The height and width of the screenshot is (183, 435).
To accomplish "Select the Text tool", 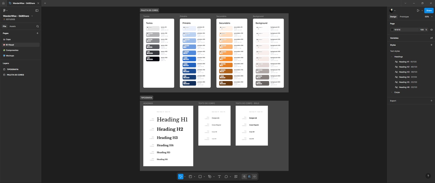I will 219,176.
